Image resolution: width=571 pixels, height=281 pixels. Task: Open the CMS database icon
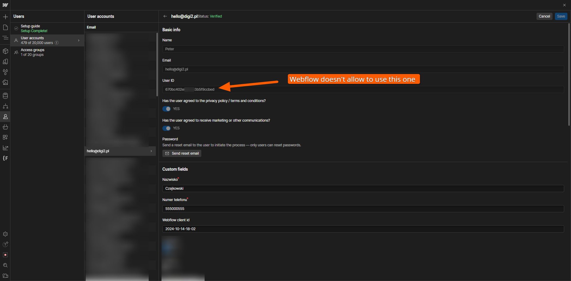[x=5, y=96]
